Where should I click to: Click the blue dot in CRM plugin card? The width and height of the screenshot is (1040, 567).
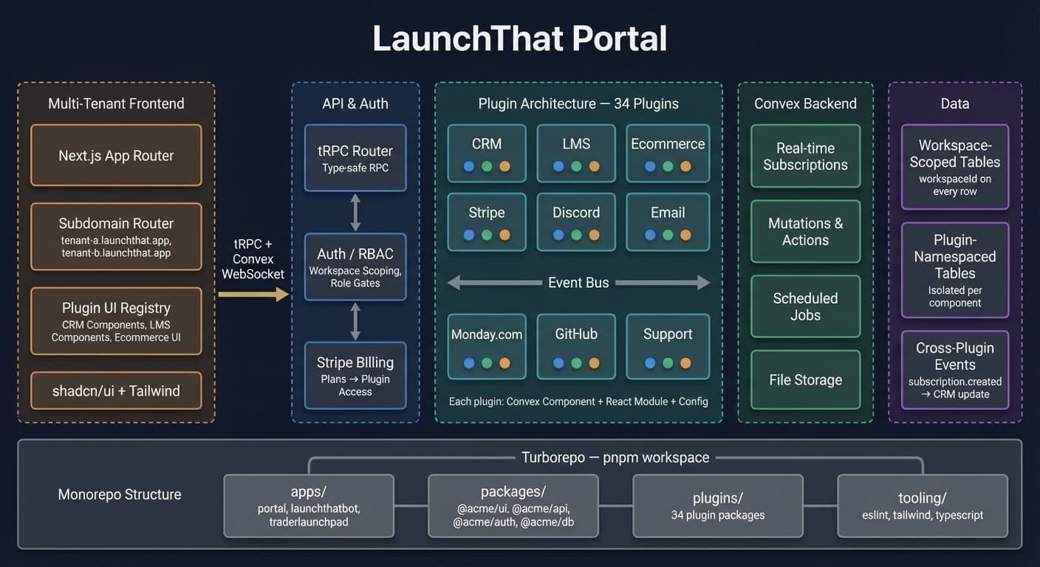(469, 167)
